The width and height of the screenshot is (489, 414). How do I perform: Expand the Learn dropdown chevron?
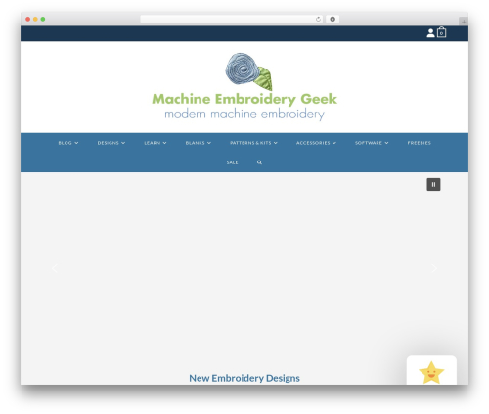(x=164, y=143)
